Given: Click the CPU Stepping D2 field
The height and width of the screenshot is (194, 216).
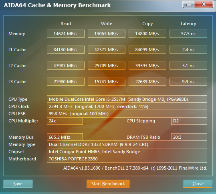Looking at the screenshot, I should pos(189,121).
